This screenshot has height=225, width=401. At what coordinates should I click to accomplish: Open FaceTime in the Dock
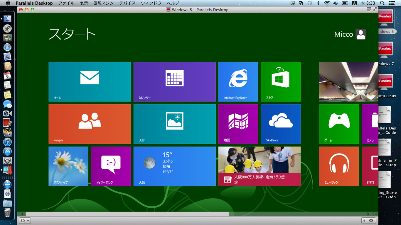(x=7, y=113)
